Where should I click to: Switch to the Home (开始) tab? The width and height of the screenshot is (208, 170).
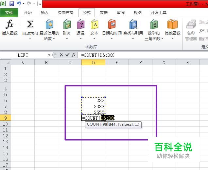point(28,13)
